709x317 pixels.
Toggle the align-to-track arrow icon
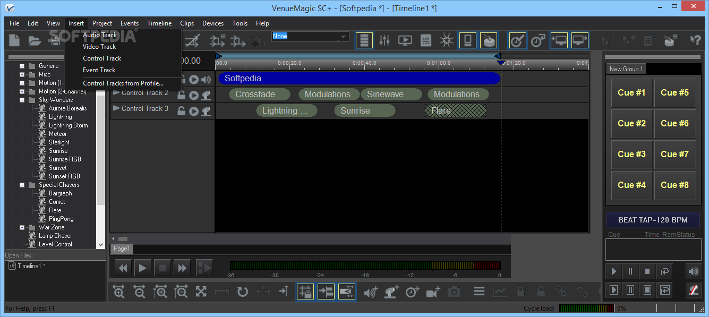click(x=326, y=292)
